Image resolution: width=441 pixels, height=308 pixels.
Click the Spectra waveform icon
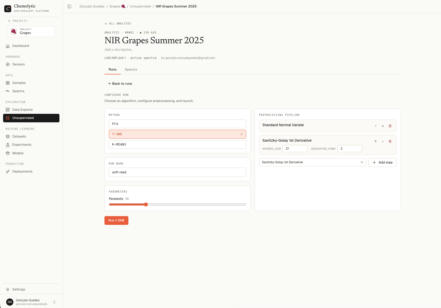coord(8,91)
